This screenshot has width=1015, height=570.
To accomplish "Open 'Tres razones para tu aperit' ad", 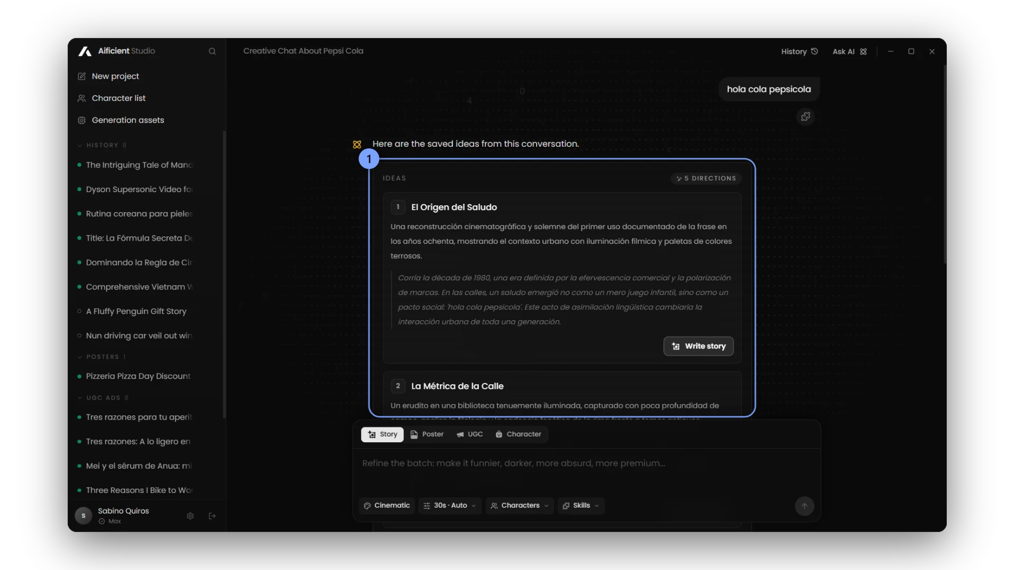I will tap(140, 417).
